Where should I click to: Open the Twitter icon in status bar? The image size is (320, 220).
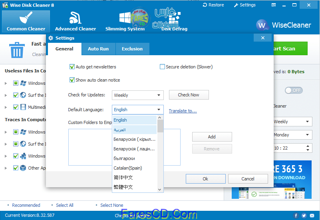[x=304, y=216]
